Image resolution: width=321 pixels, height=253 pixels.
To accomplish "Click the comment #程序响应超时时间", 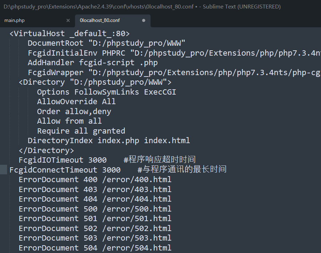I will coord(160,159).
